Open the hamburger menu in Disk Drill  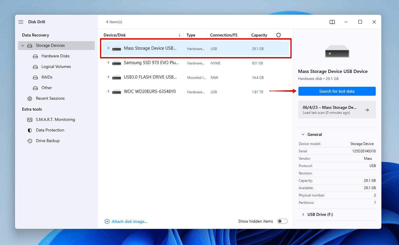tap(21, 22)
